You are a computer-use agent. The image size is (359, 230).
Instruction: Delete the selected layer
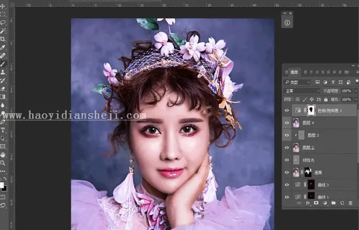(350, 203)
